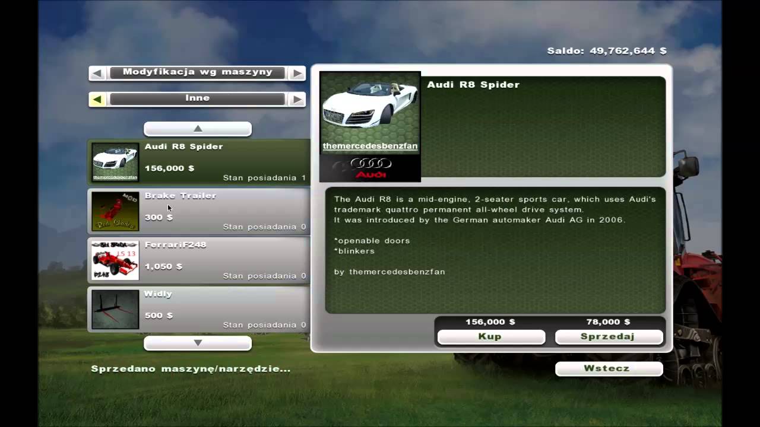
Task: Click the 'Stan posiadania 0' text for FerrariF248
Action: point(264,276)
